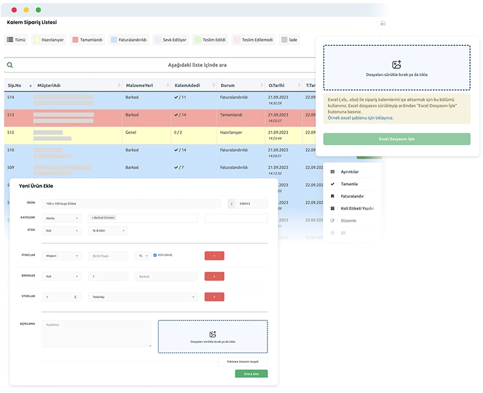This screenshot has height=393, width=483.
Task: Remove the Barkod Ürünleri category tag
Action: click(x=92, y=218)
